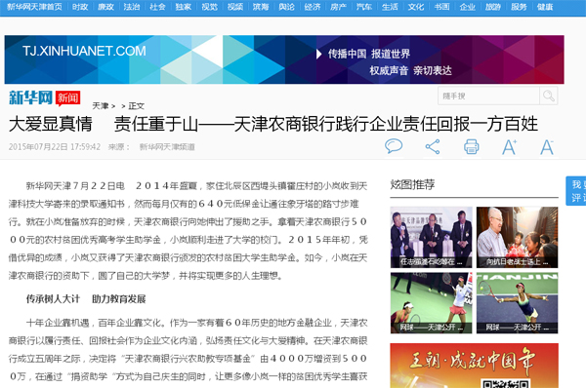
Task: Decrease font size with the A- icon
Action: point(547,147)
